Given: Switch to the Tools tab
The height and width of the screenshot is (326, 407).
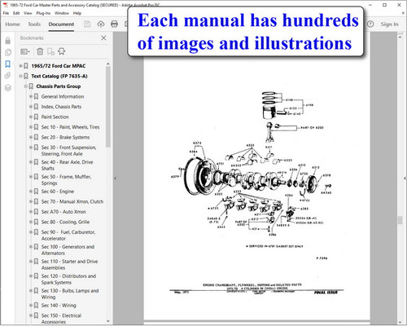Looking at the screenshot, I should (x=34, y=24).
